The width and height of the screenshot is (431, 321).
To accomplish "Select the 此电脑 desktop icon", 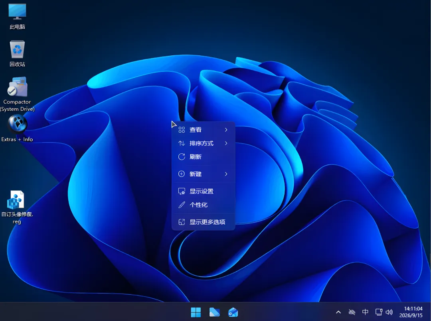I will coord(17,16).
